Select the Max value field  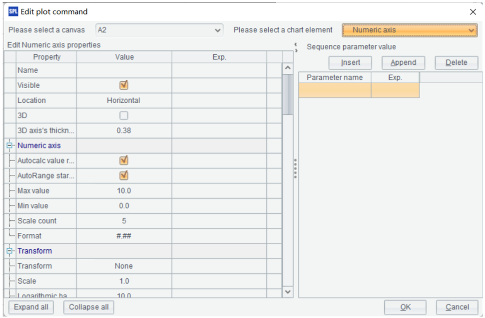pyautogui.click(x=124, y=191)
